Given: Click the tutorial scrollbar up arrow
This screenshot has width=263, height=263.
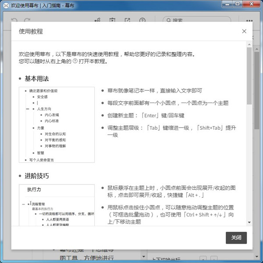Looking at the screenshot, I should pyautogui.click(x=249, y=44).
